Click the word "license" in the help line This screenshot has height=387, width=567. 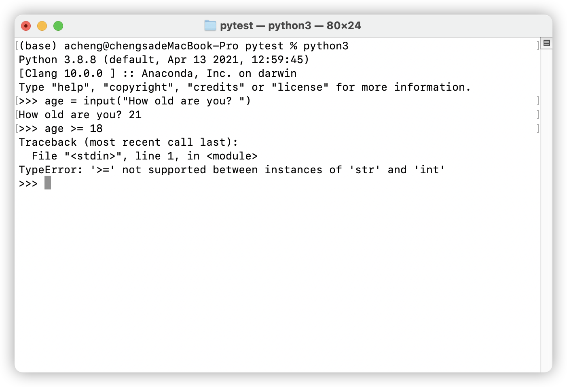pos(300,87)
